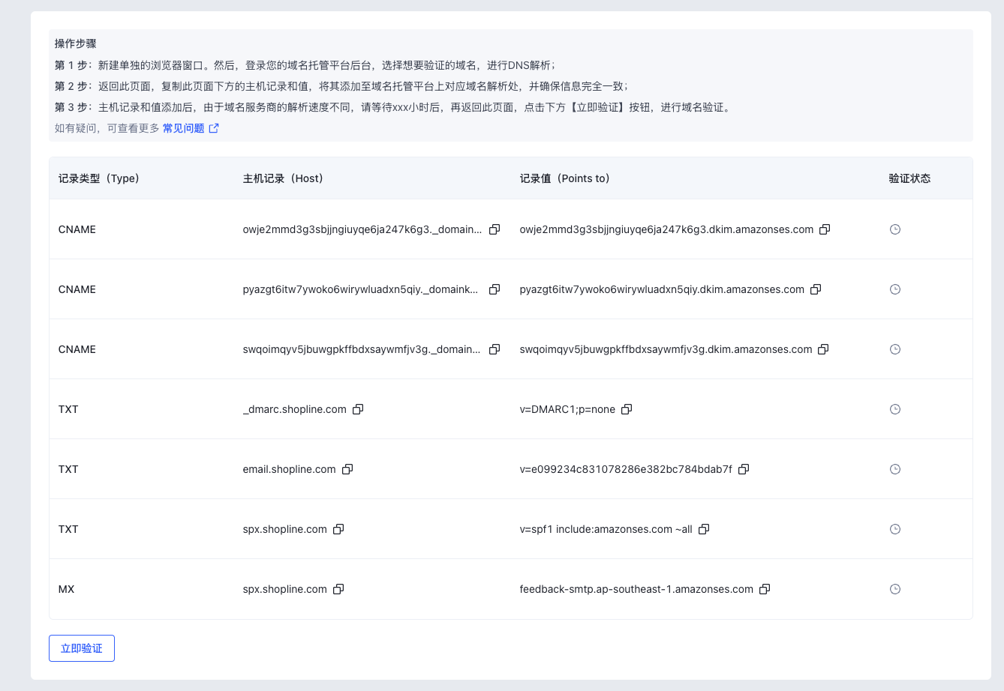The height and width of the screenshot is (691, 1004).
Task: Select value text v=e099234c831078286e382bc784bdab7f
Action: (x=626, y=469)
